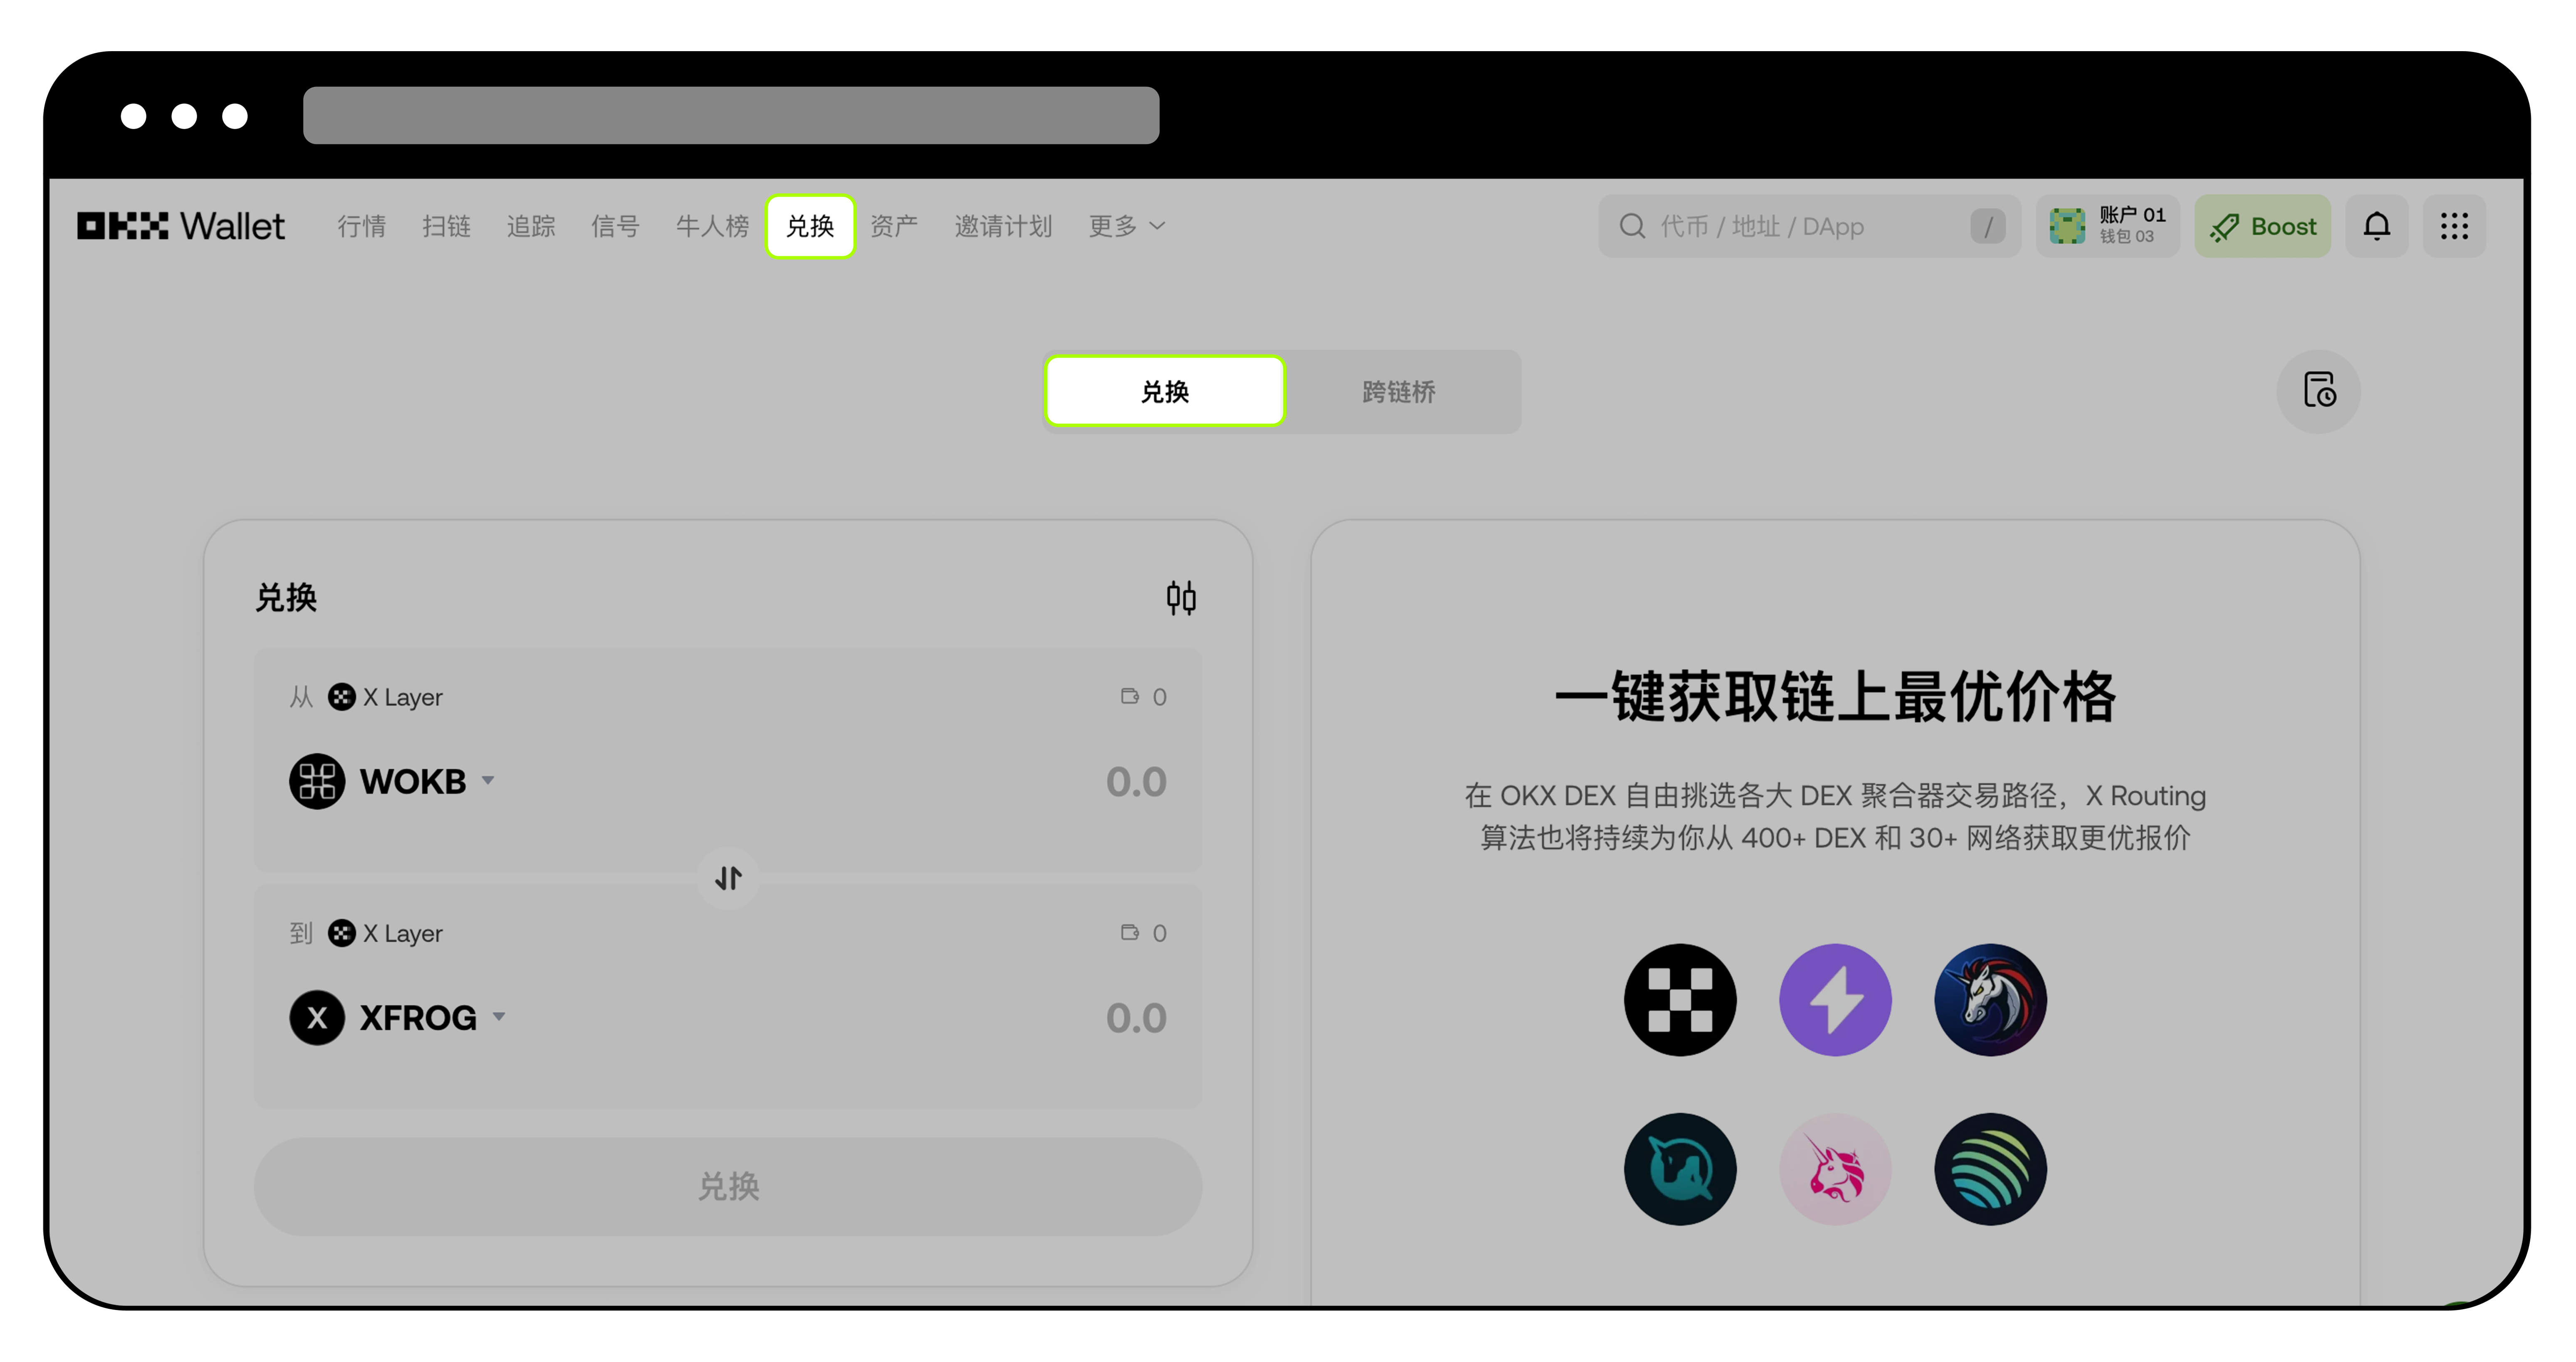This screenshot has height=1362, width=2576.
Task: Click the green striped globe DEX logo
Action: [1990, 1169]
